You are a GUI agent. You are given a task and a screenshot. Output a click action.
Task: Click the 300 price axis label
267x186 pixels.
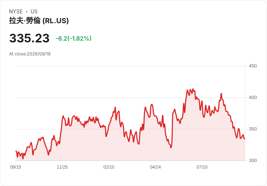(x=253, y=161)
